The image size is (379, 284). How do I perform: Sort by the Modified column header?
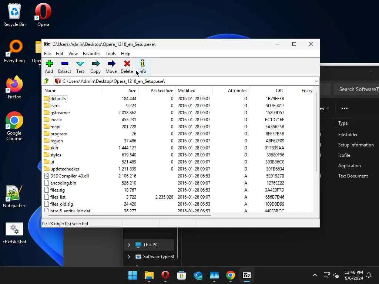194,91
